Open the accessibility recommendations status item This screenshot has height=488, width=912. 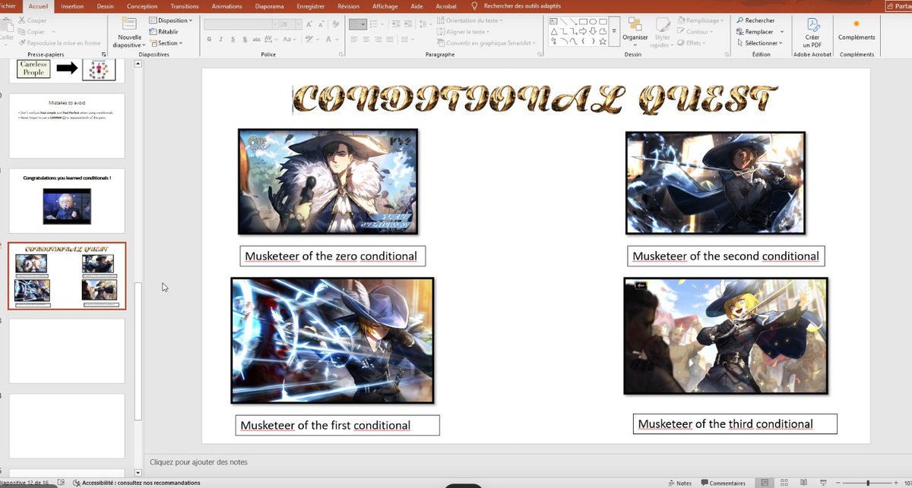pos(136,483)
